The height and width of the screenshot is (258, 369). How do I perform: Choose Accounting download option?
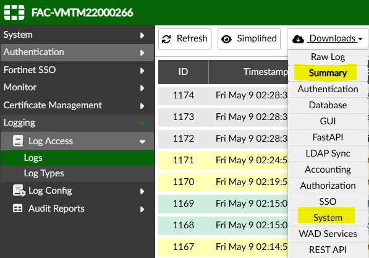(328, 170)
